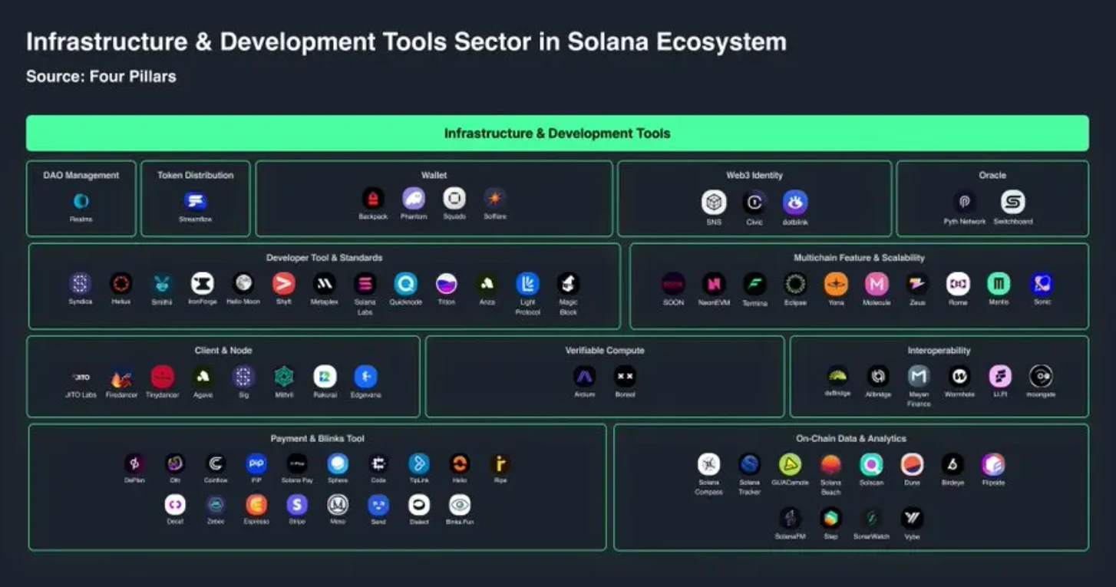The image size is (1116, 587).
Task: Select the Tinydancer icon
Action: tap(162, 377)
